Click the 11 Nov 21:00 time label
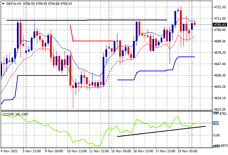Screen dimensions: 228x155 pos(99,151)
